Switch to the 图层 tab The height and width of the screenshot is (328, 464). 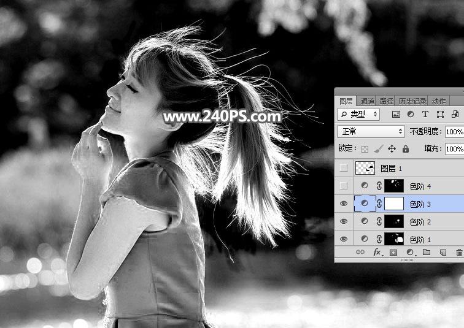pyautogui.click(x=346, y=101)
